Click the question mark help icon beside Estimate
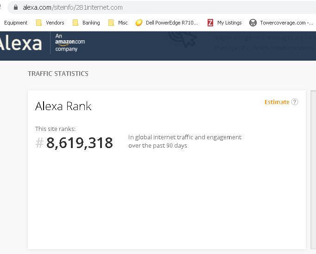 click(295, 102)
